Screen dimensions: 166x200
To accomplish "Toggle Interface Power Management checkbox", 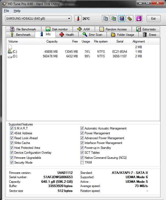I will pyautogui.click(x=82, y=143).
